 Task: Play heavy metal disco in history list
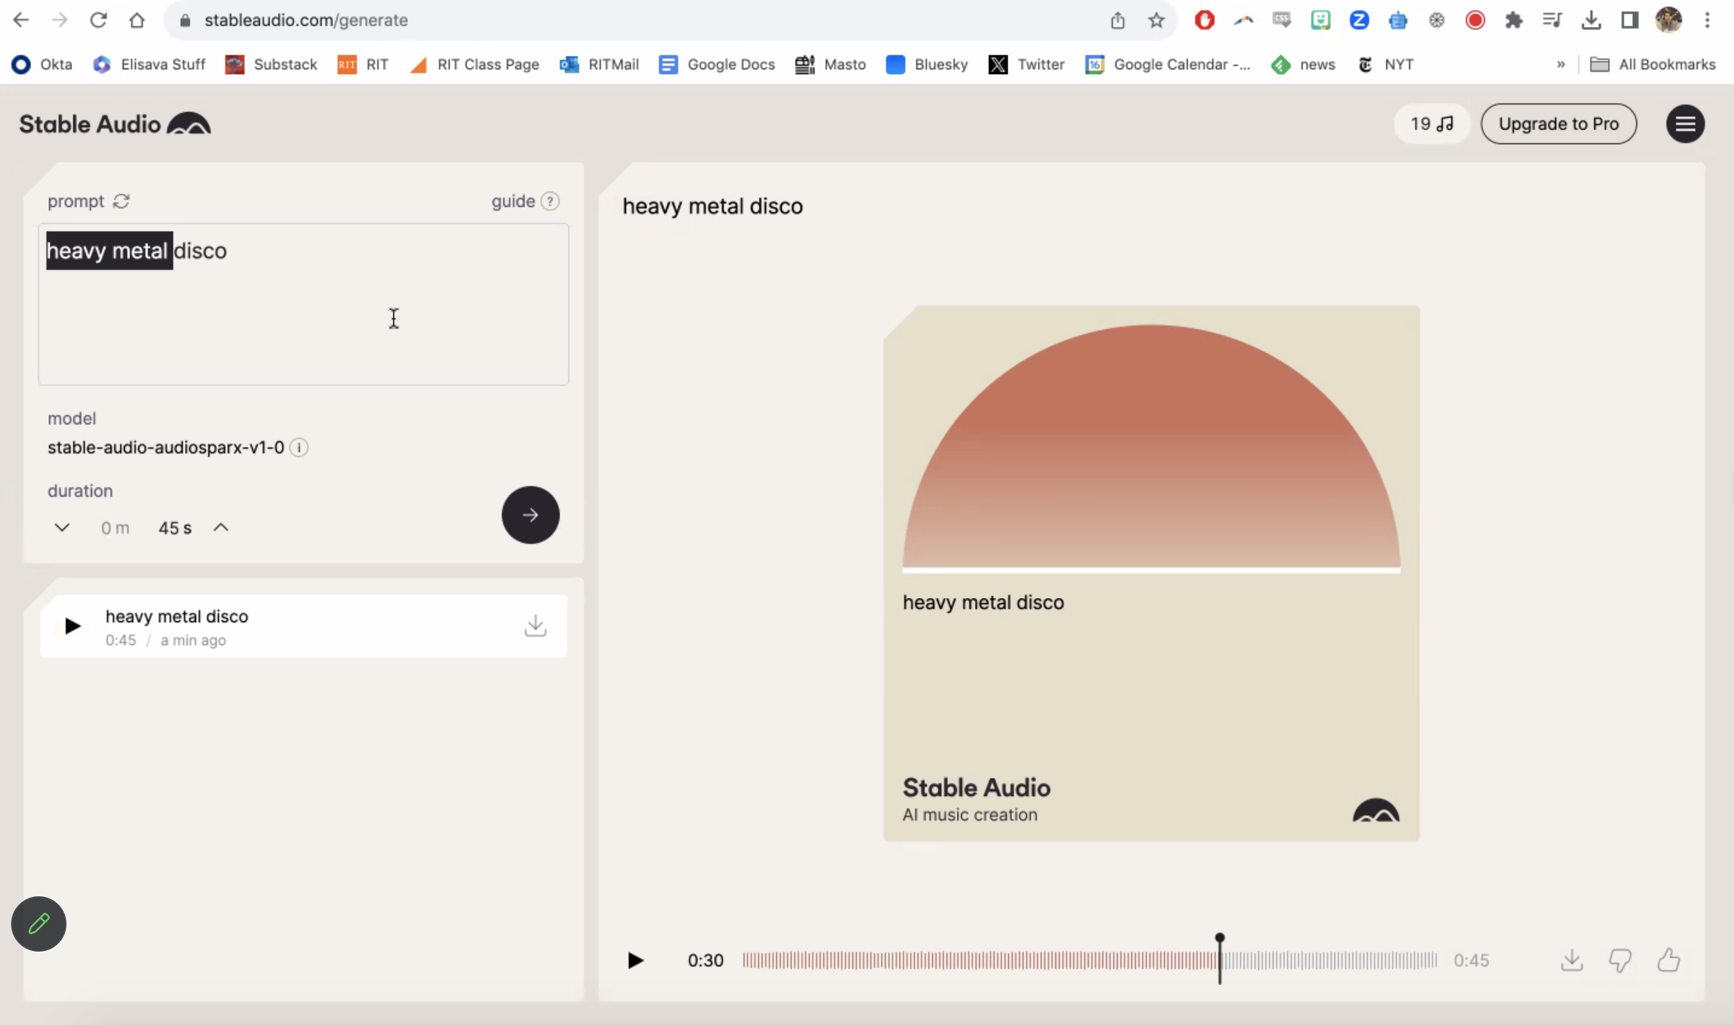click(x=73, y=626)
